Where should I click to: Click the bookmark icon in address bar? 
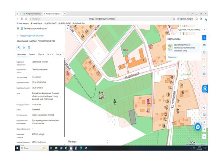pyautogui.click(x=174, y=19)
